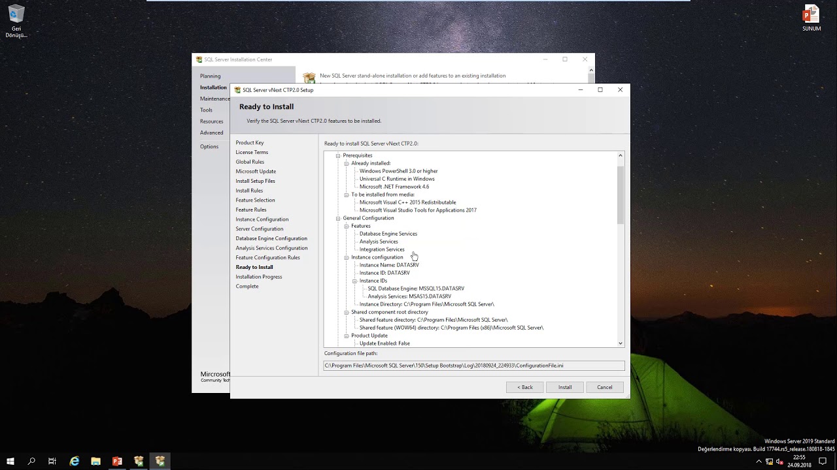Click the SQL Server vNext Setup title bar icon

tap(237, 90)
